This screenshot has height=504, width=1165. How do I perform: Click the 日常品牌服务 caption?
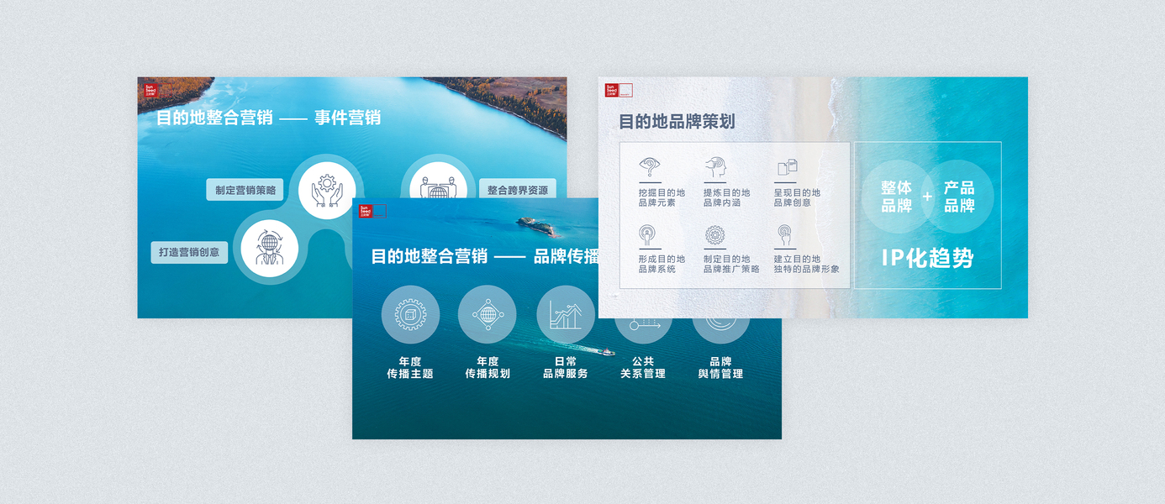click(566, 368)
